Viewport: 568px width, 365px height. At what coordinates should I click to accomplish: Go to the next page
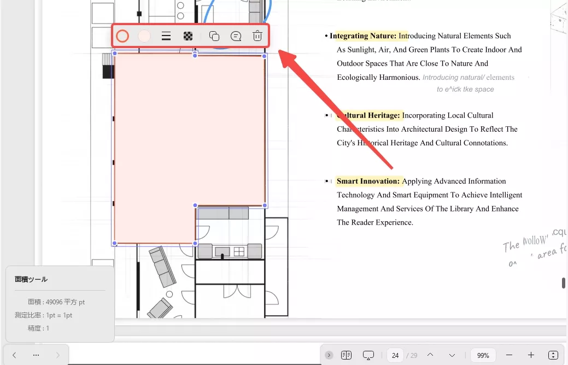tap(452, 355)
